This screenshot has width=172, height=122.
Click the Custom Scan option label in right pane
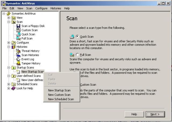(88, 85)
